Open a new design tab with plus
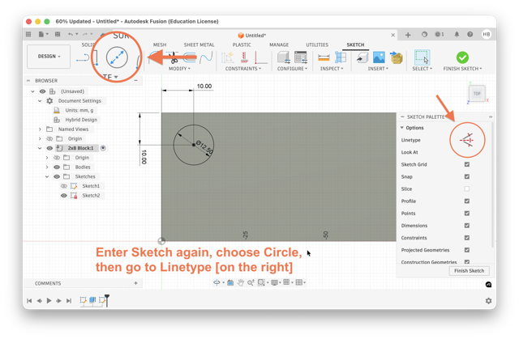The height and width of the screenshot is (339, 519). [408, 35]
